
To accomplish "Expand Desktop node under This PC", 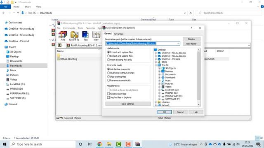I will click(160, 71).
